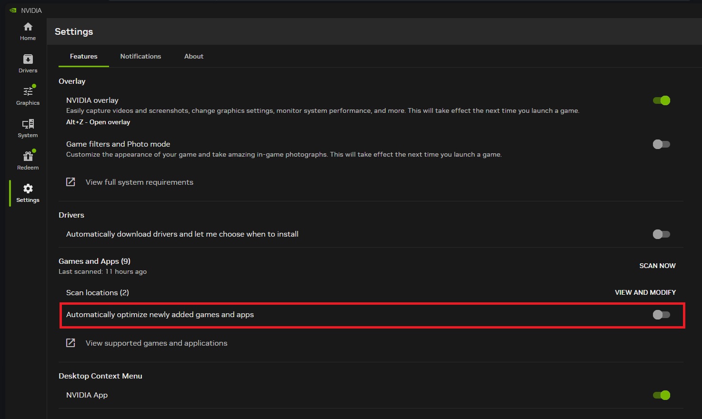The image size is (702, 419).
Task: Click the Desktop Context Menu heading
Action: pos(100,376)
